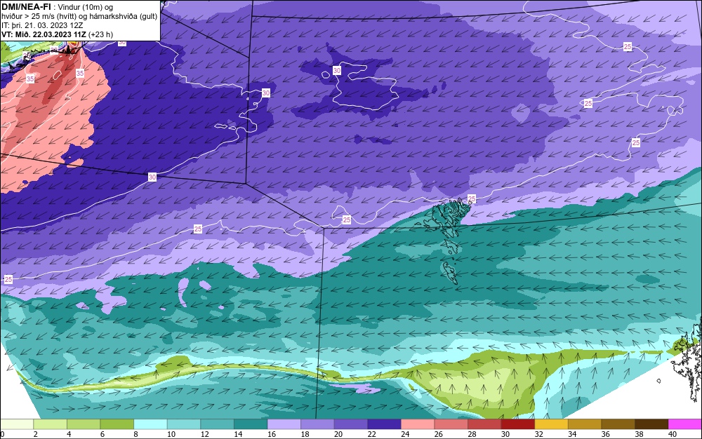Image resolution: width=702 pixels, height=439 pixels.
Task: Pick the 20–22 m/s purple legend swatch
Action: 351,424
